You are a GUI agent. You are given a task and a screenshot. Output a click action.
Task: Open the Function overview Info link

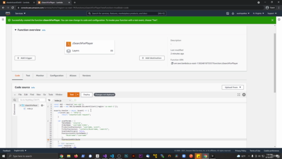tap(44, 30)
